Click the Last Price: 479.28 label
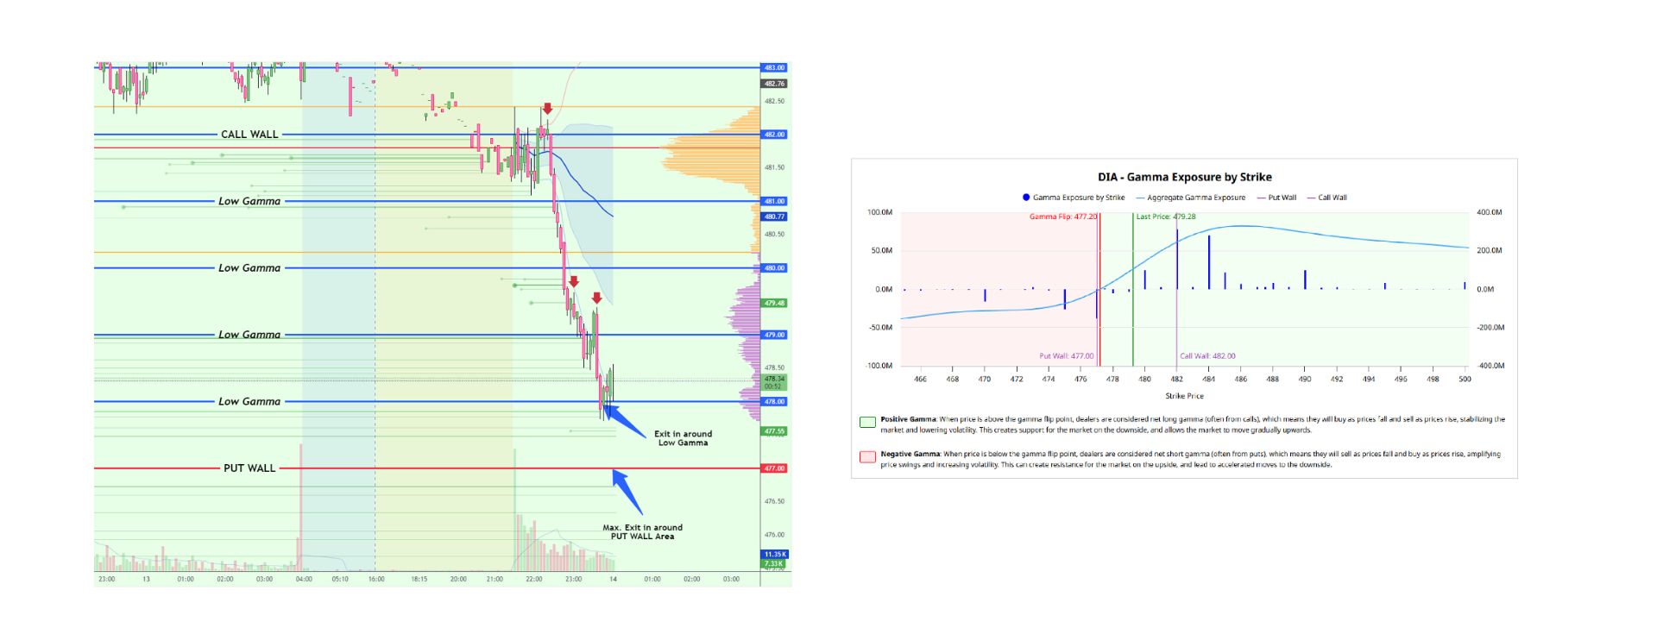The image size is (1657, 628). tap(1165, 217)
